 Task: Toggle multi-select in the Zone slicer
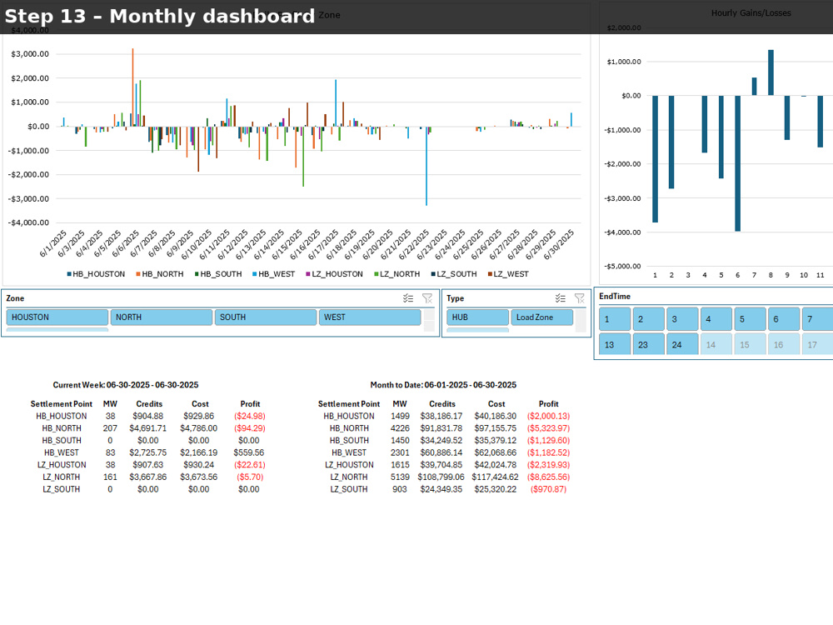(408, 298)
